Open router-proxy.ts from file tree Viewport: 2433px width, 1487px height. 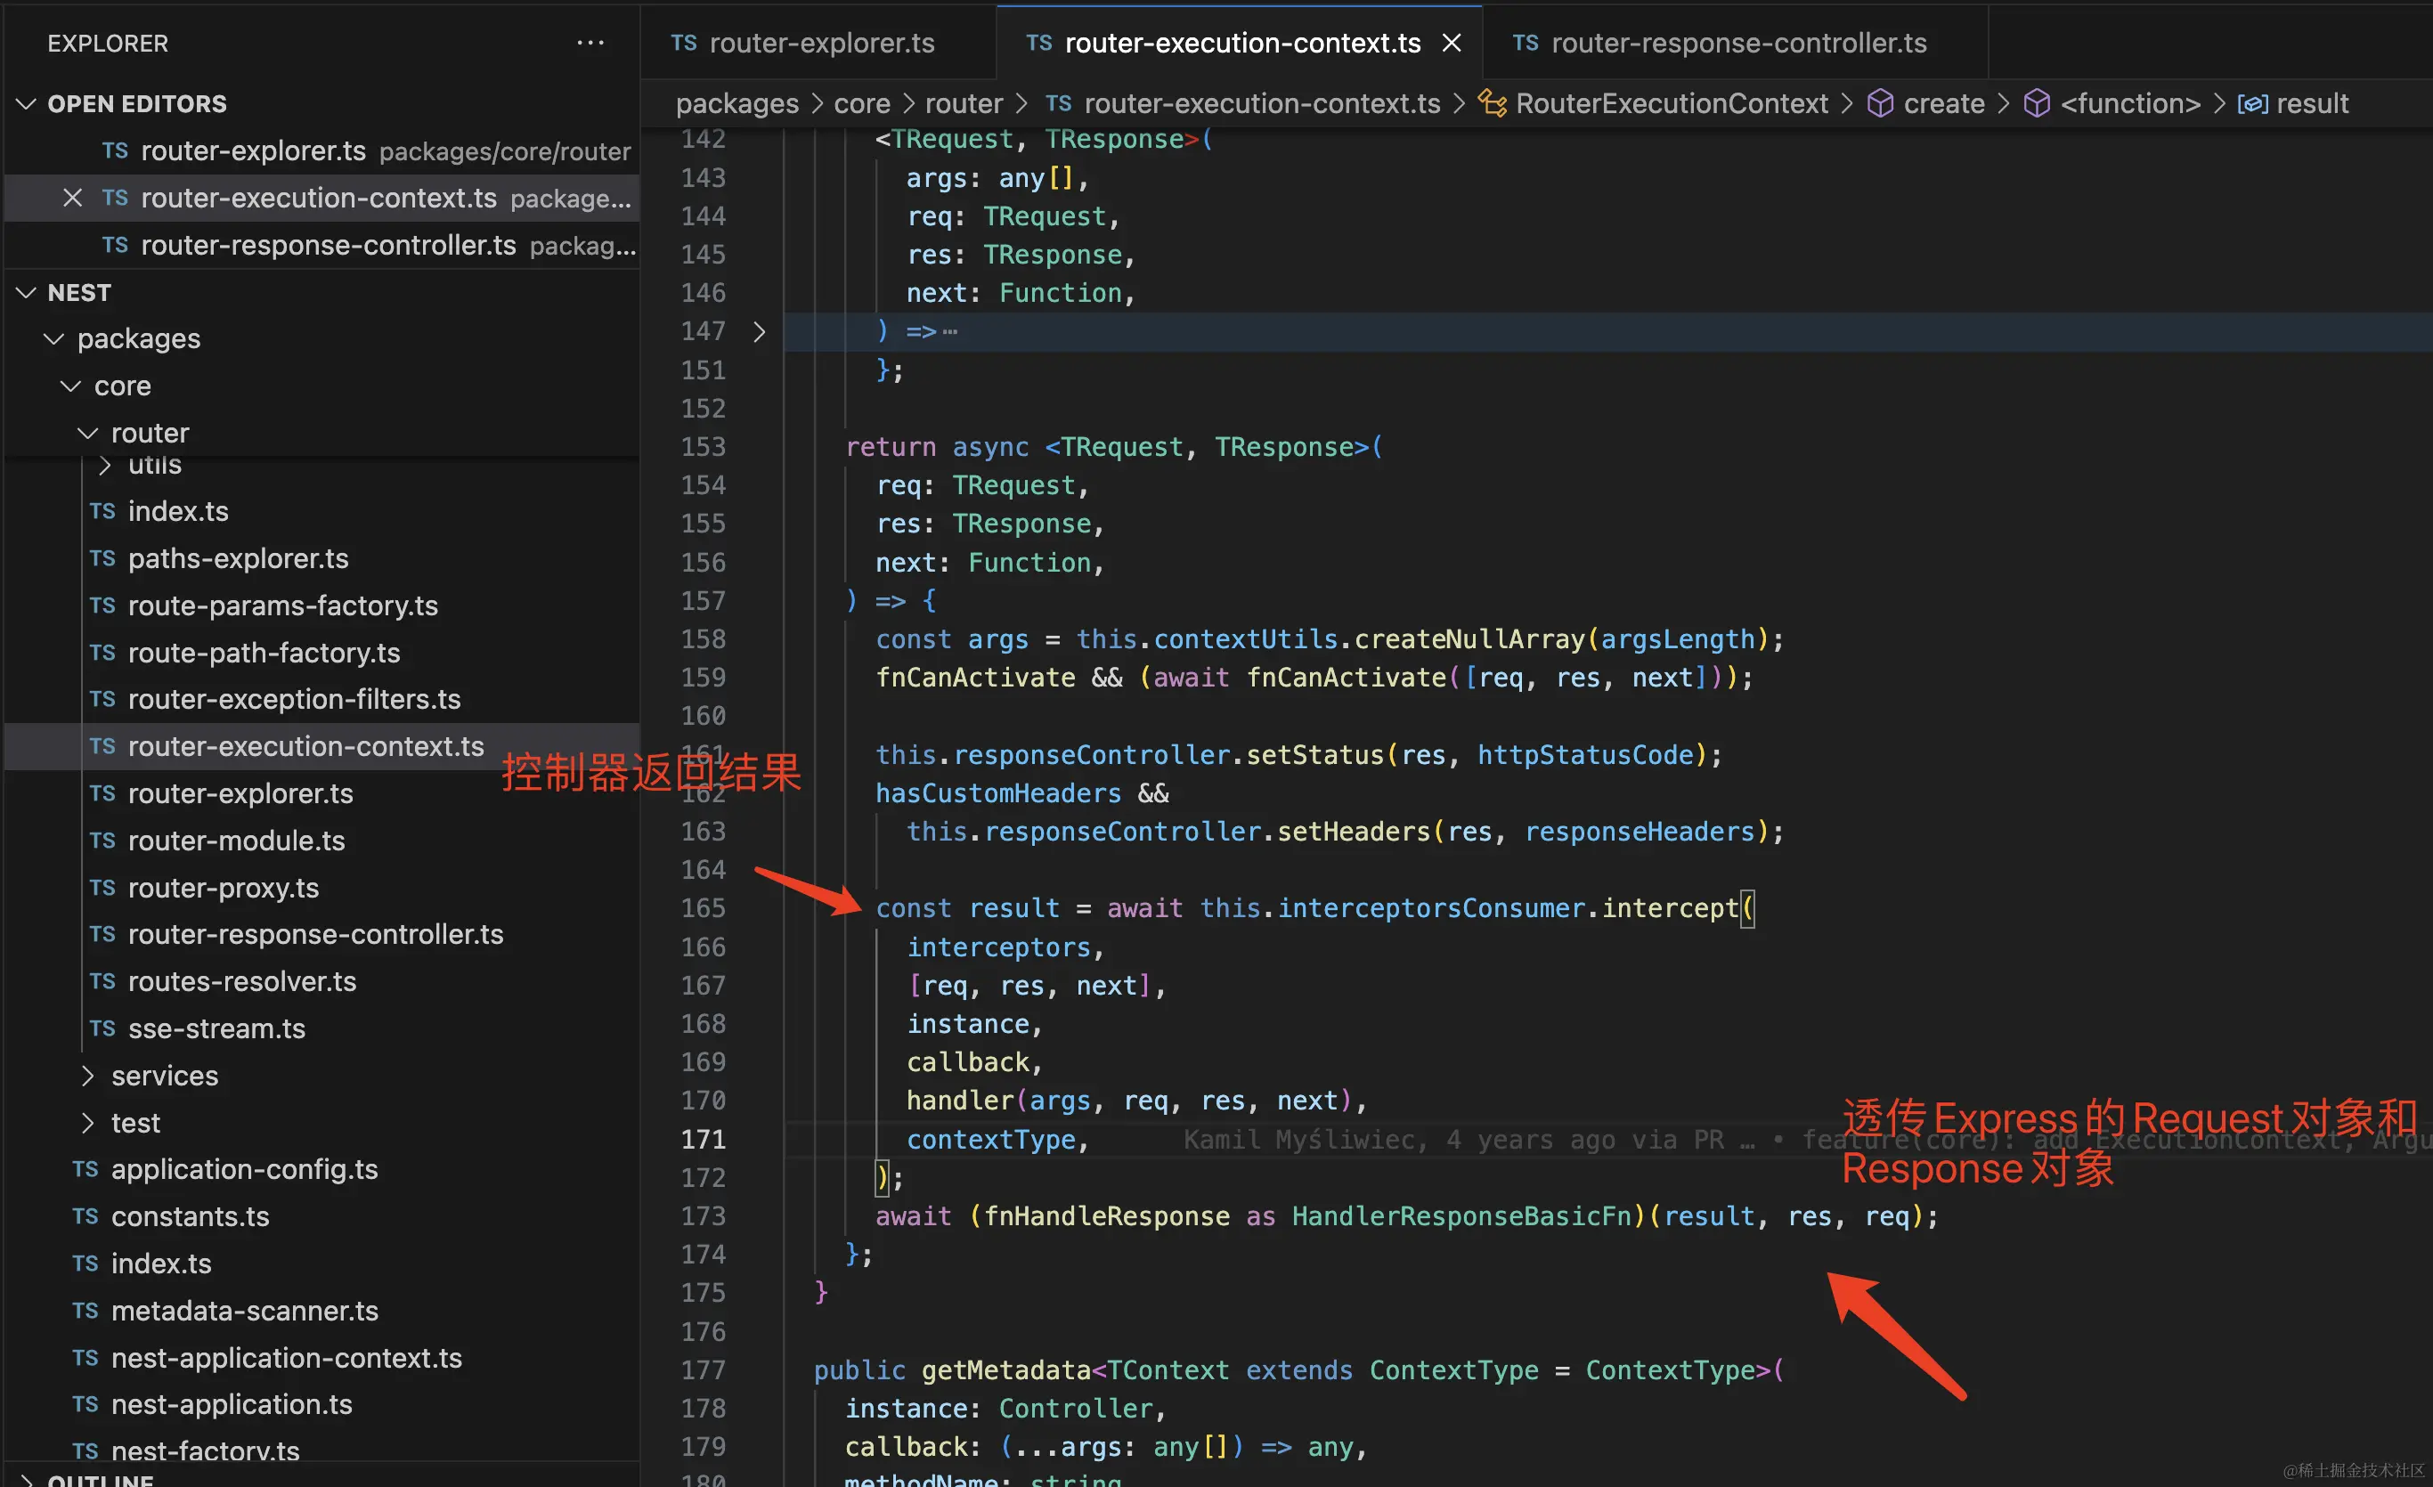224,888
